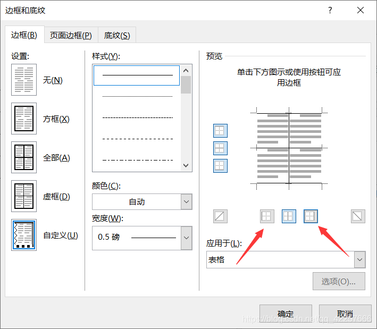Toggle the bottom border button in preview

coord(220,166)
